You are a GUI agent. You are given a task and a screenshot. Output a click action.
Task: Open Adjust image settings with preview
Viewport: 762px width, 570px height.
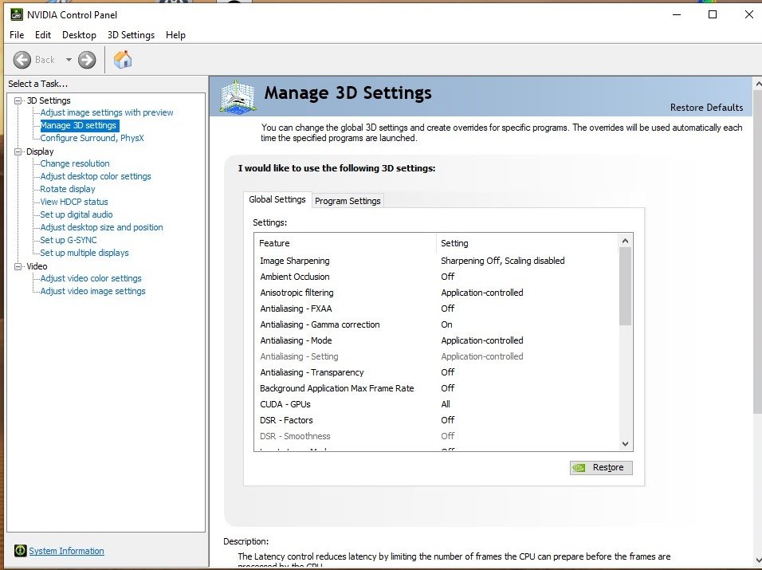point(107,112)
